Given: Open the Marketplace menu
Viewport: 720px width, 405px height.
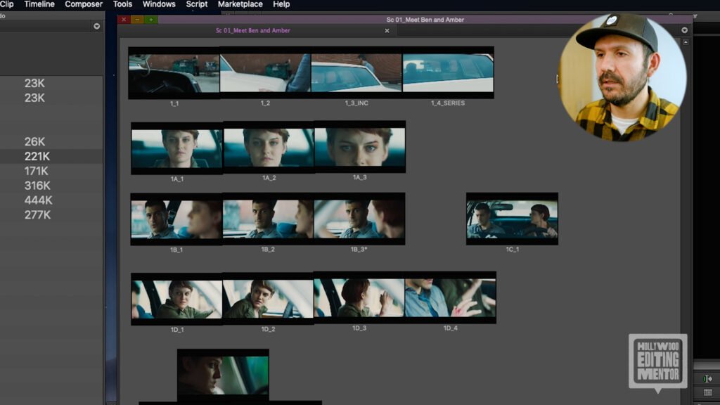Looking at the screenshot, I should tap(240, 4).
